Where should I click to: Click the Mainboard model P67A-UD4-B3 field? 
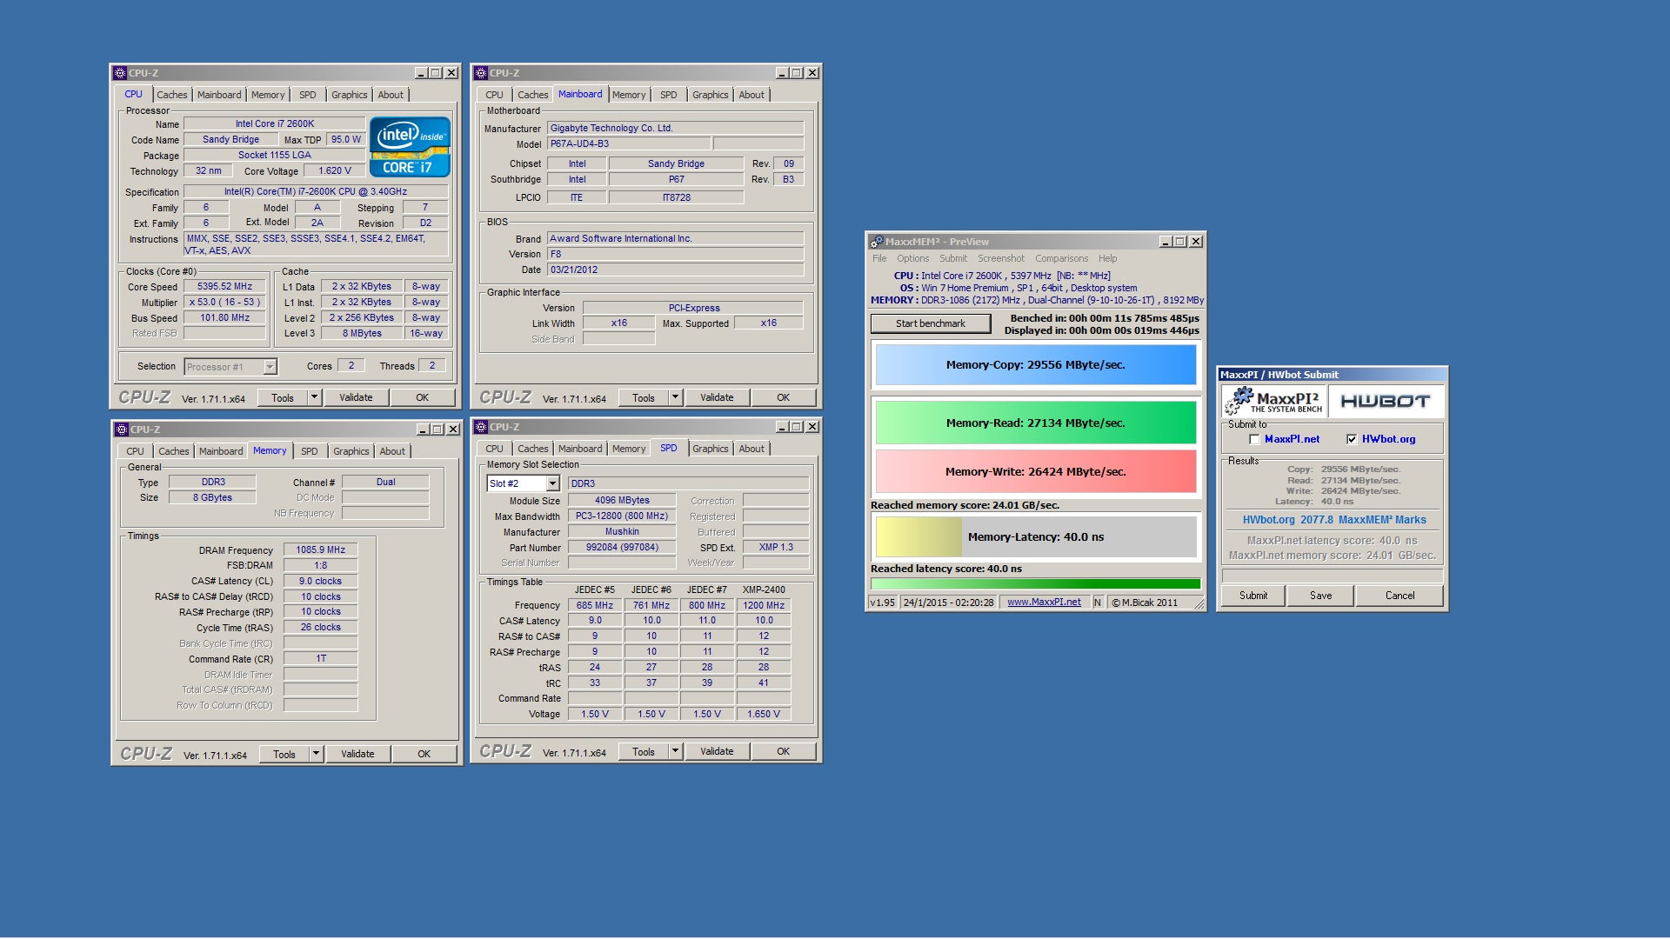[629, 144]
